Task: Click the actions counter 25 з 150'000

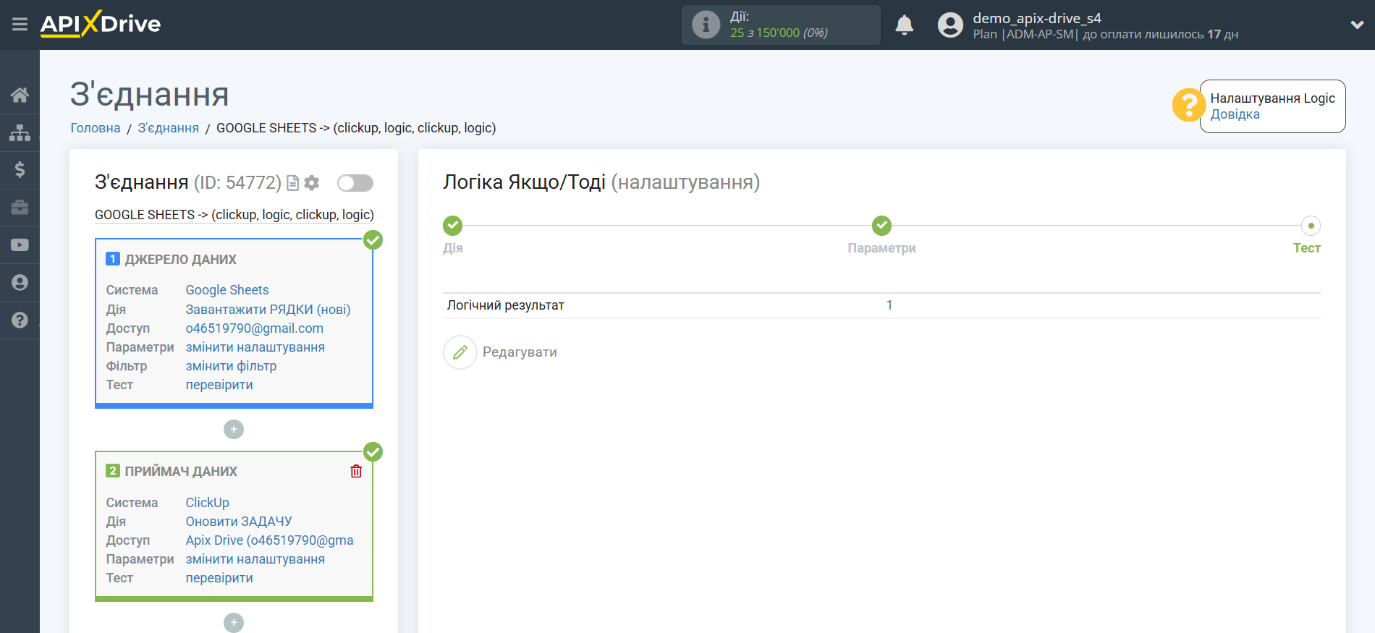Action: pyautogui.click(x=779, y=33)
